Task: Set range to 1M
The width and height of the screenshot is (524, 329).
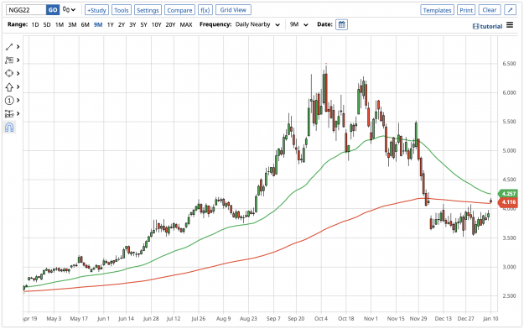Action: click(60, 24)
